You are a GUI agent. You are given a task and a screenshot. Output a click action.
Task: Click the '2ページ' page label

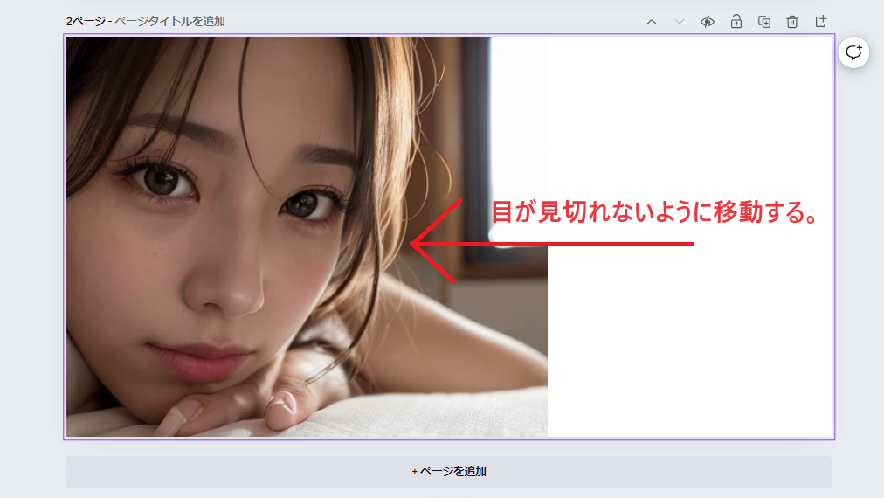86,22
